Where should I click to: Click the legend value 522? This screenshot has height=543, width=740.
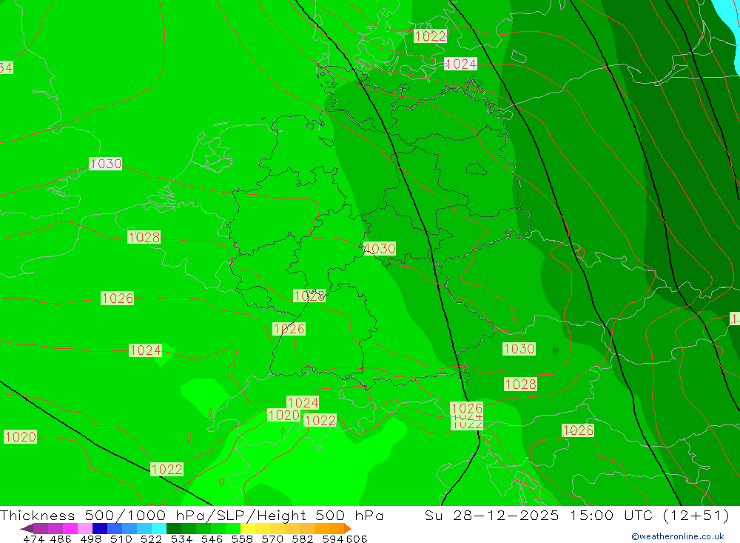(x=152, y=539)
